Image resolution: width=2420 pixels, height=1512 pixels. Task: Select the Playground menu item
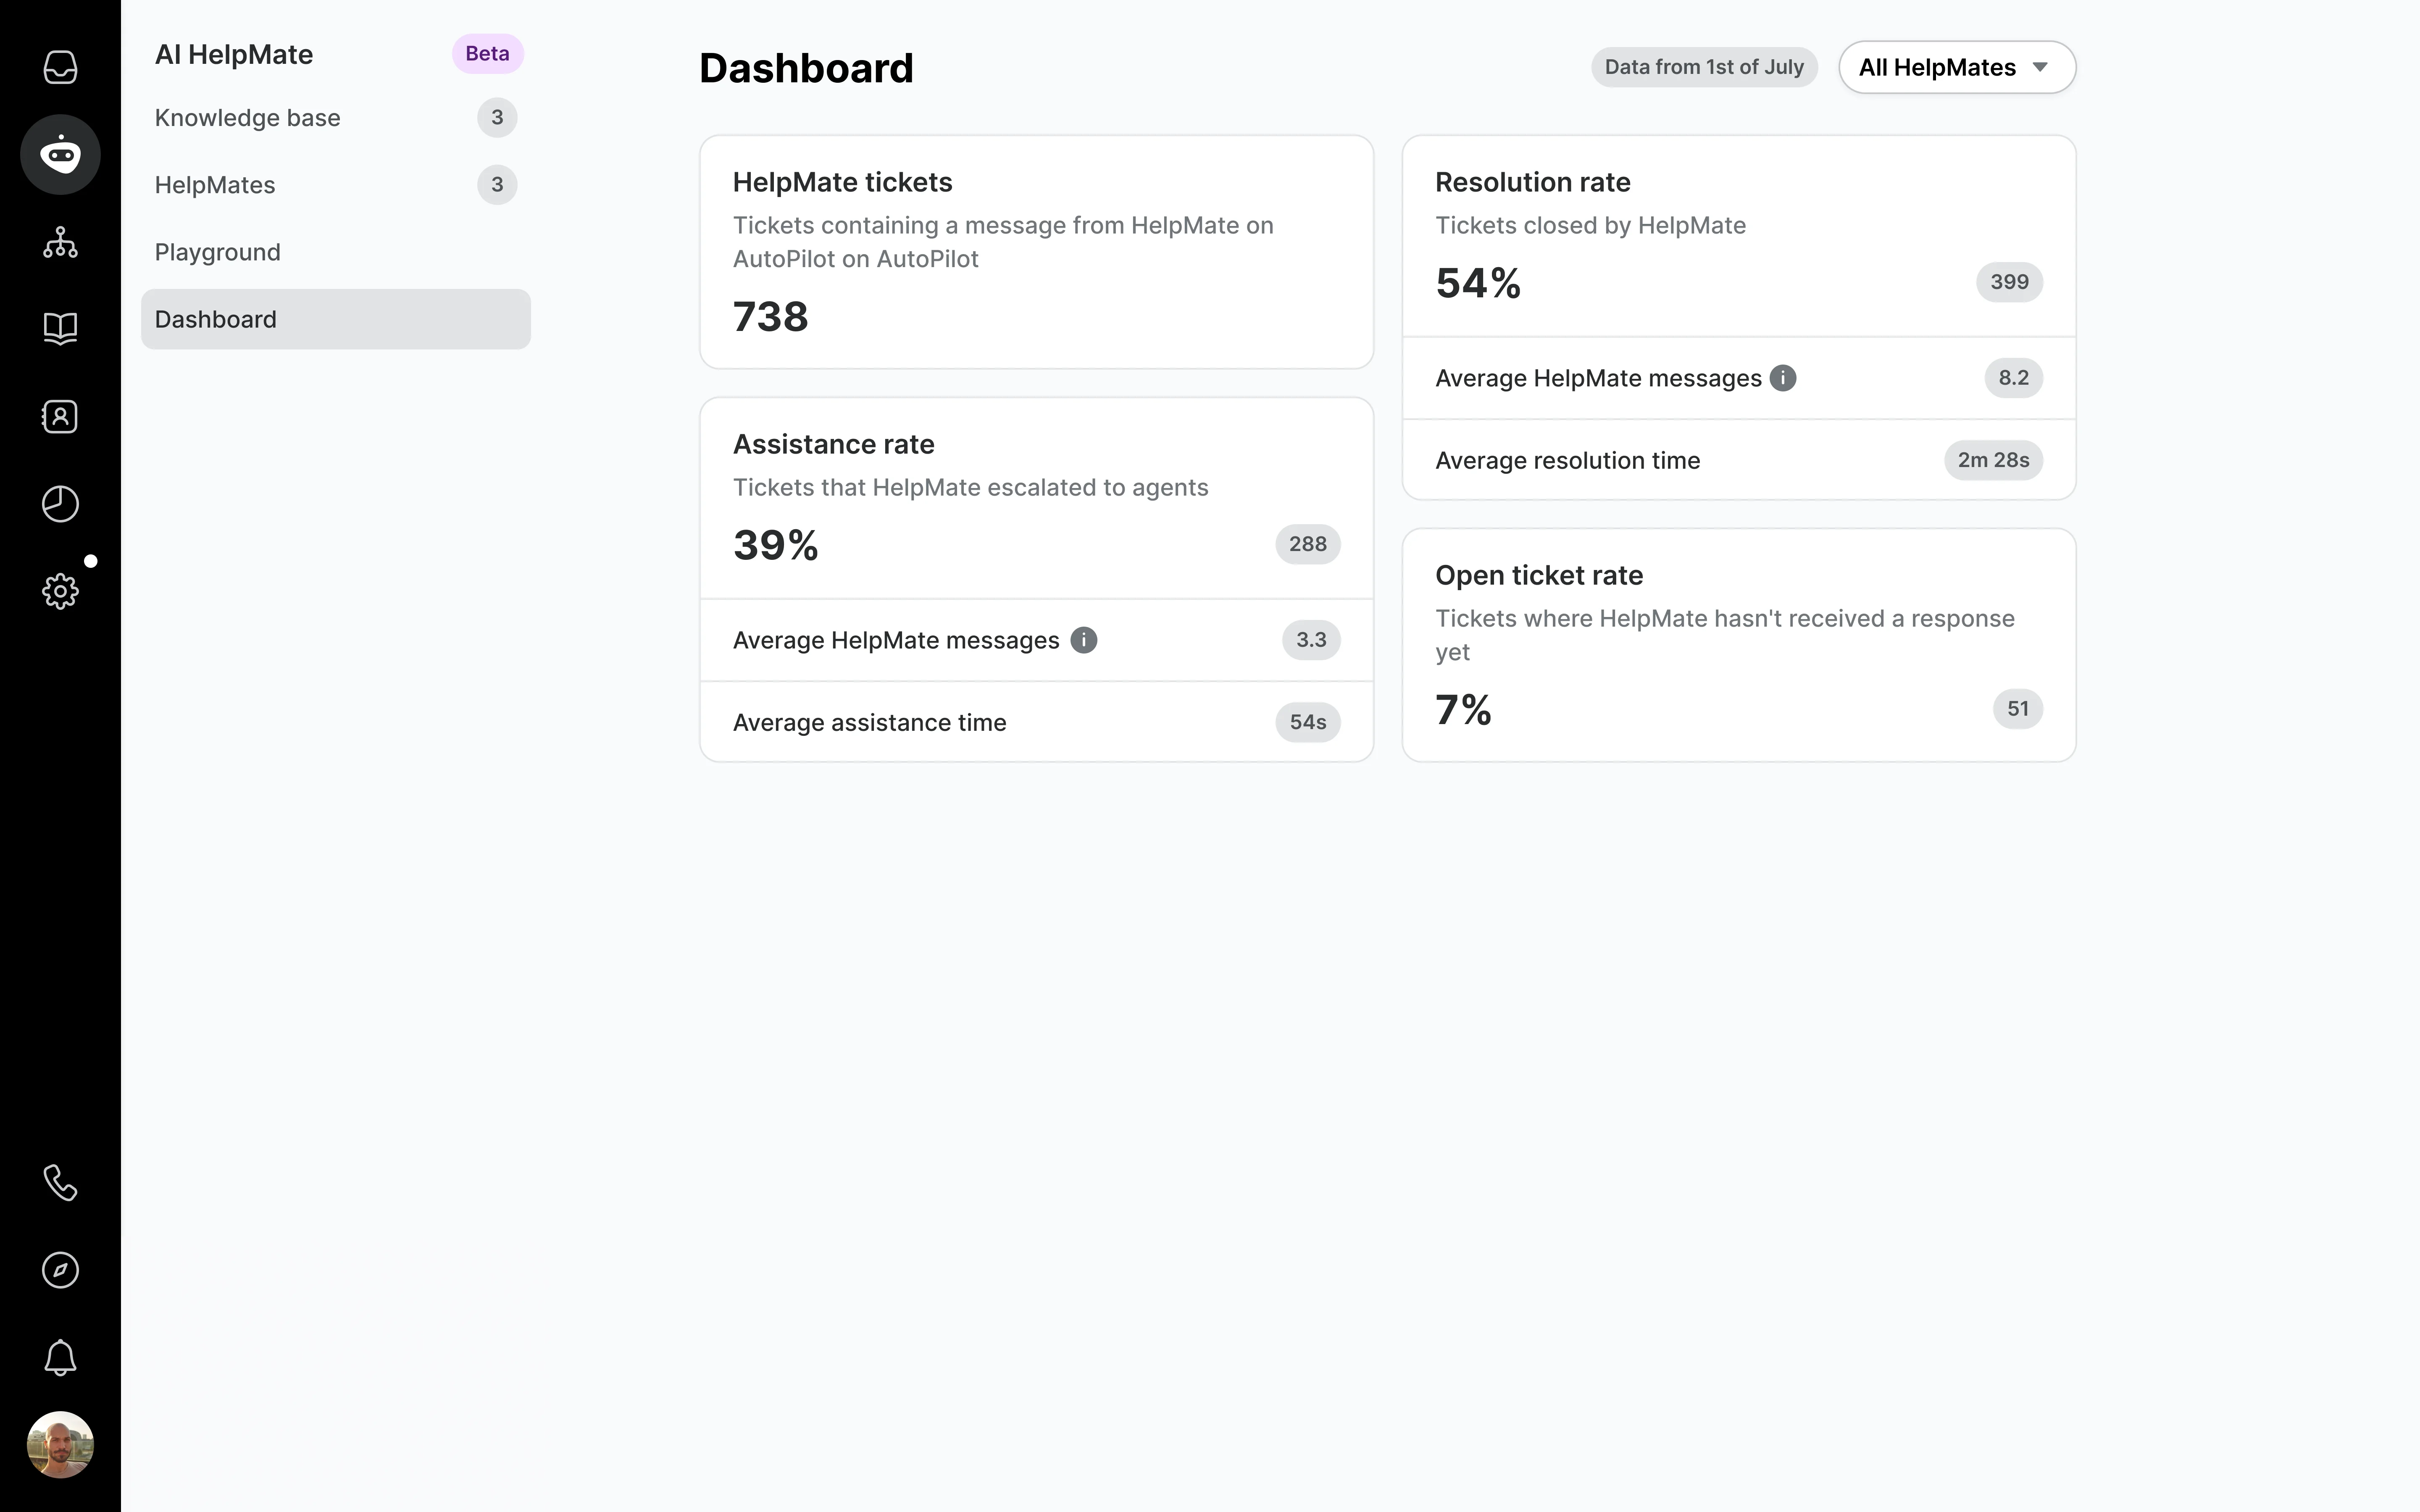click(x=217, y=252)
